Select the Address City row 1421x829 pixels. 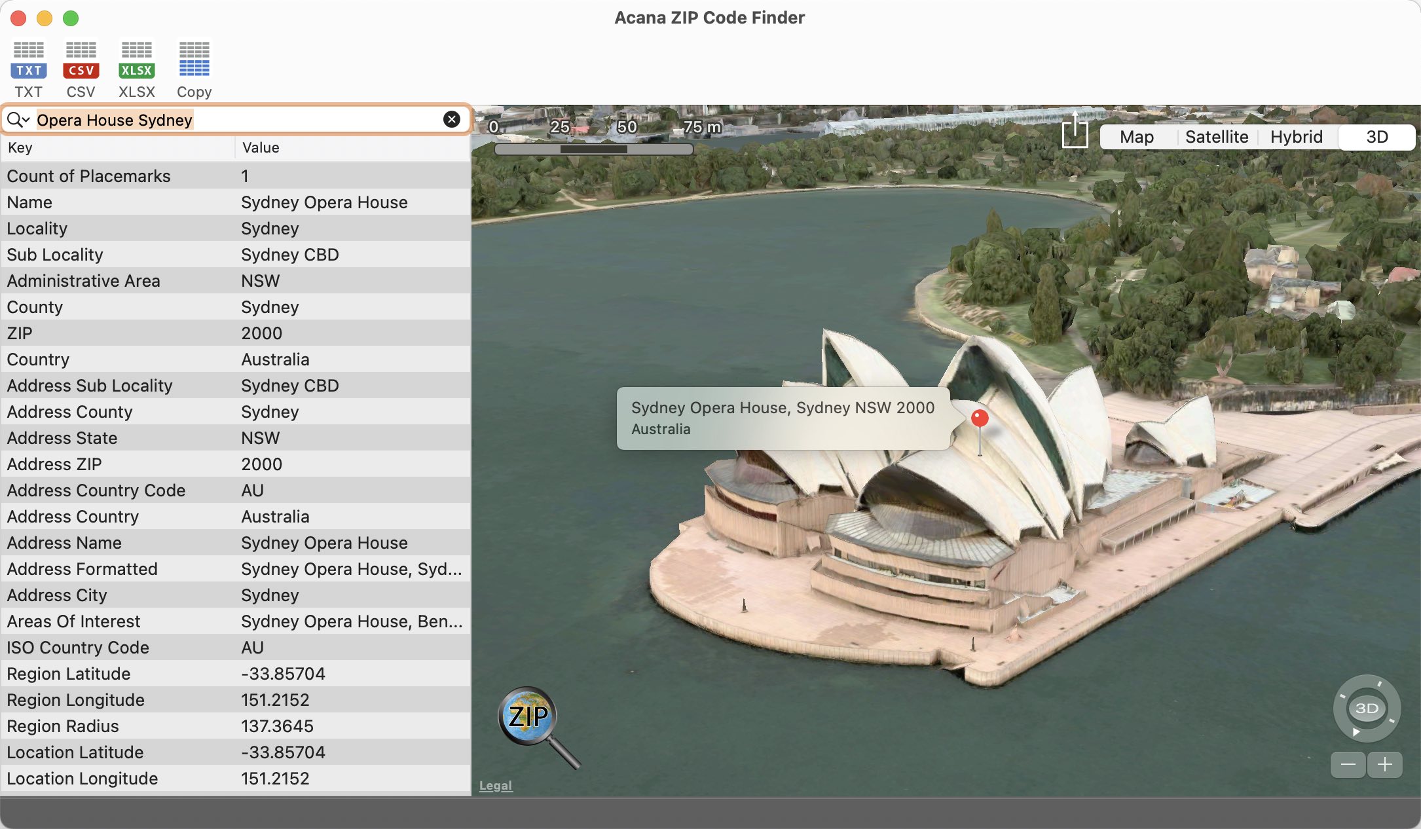236,595
